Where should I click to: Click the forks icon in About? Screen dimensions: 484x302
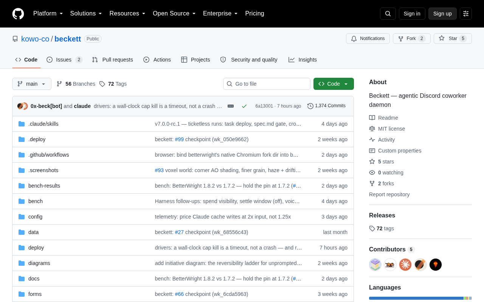point(372,183)
